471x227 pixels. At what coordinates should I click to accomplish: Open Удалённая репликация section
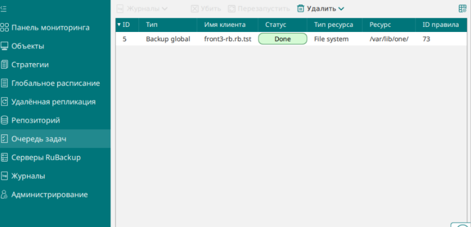tap(54, 102)
